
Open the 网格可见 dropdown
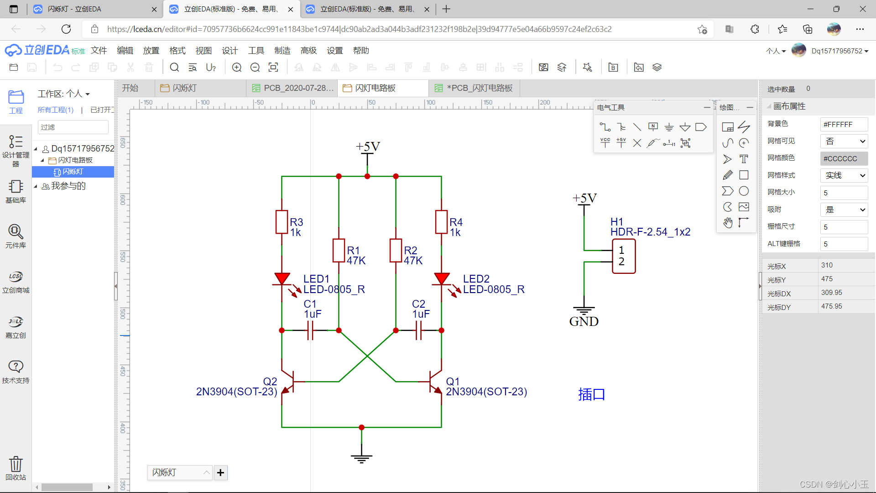[x=844, y=141]
